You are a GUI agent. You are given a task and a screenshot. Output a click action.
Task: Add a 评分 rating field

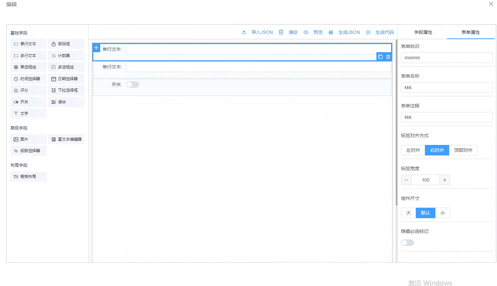pyautogui.click(x=28, y=91)
